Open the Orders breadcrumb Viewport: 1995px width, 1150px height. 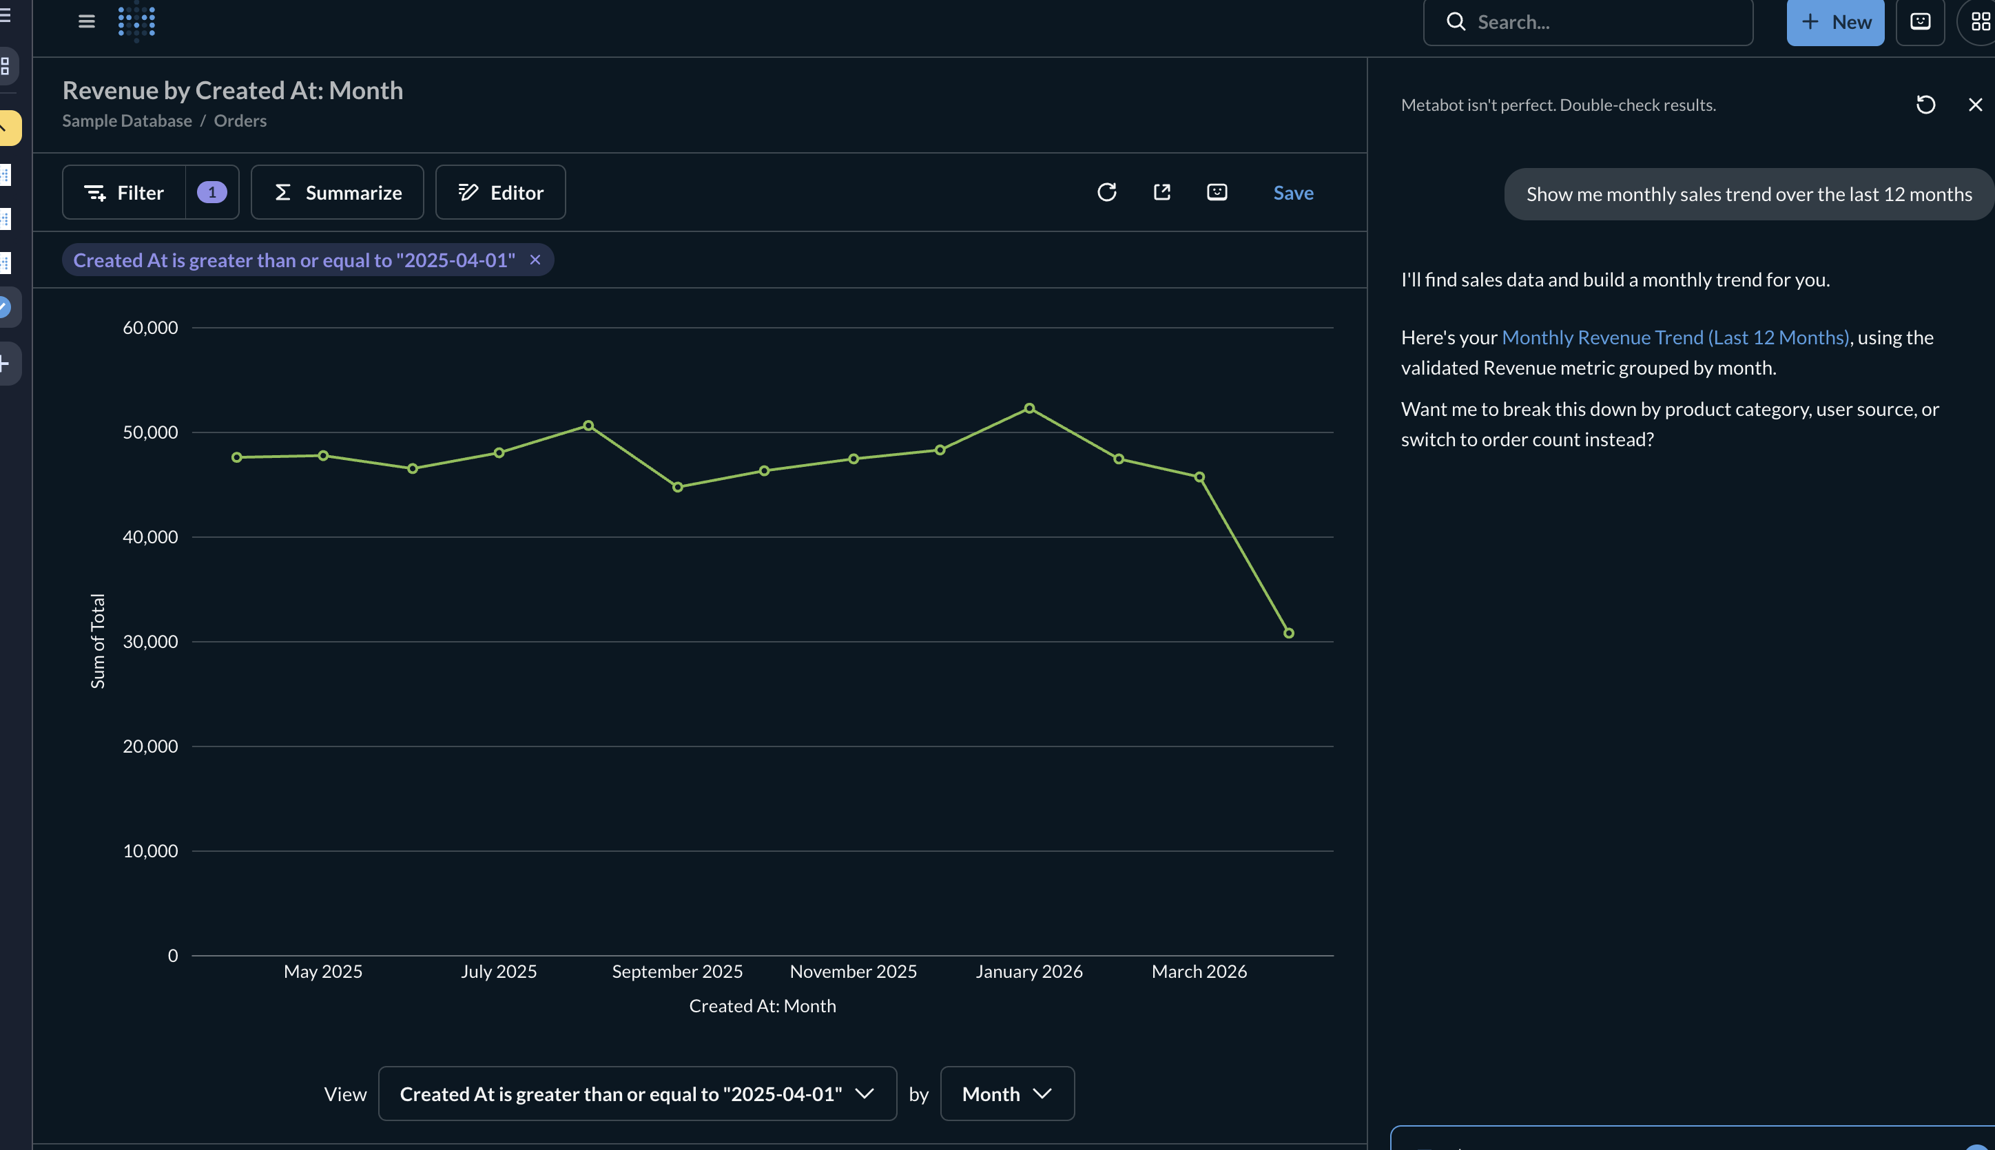click(x=240, y=120)
